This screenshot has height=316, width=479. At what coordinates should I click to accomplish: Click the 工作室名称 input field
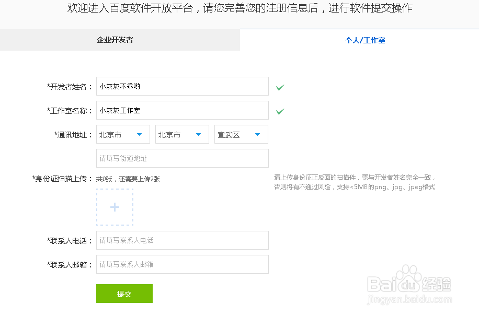coord(183,110)
